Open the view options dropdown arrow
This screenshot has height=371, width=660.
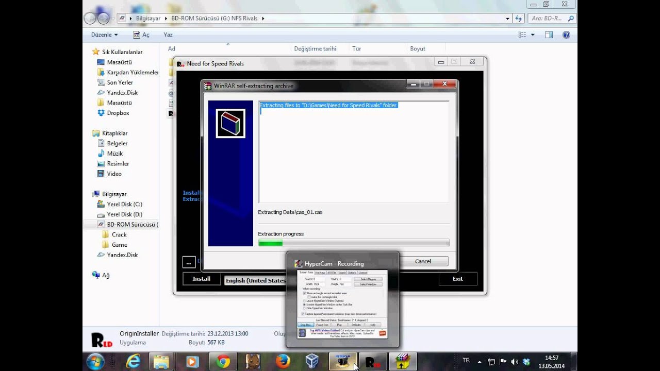coord(533,35)
